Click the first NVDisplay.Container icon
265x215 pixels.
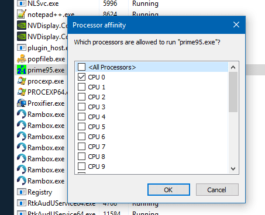(22, 25)
